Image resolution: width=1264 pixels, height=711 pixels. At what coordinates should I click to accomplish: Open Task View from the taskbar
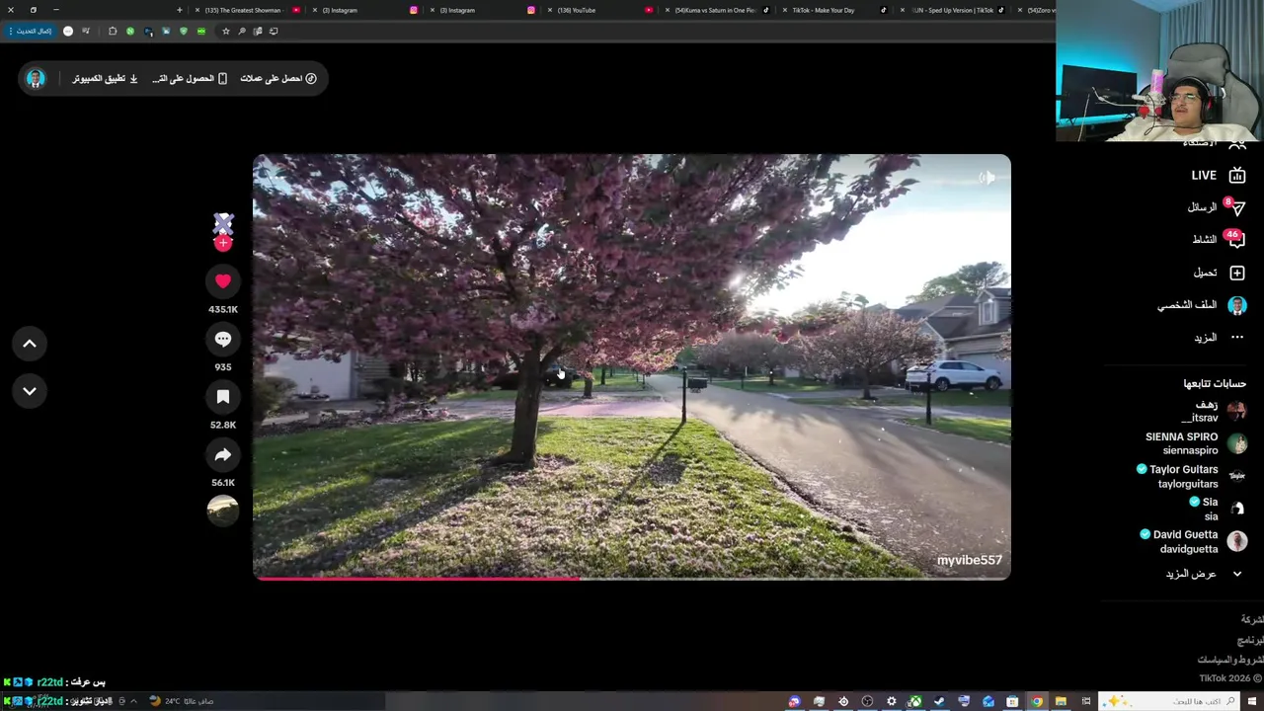click(1085, 701)
